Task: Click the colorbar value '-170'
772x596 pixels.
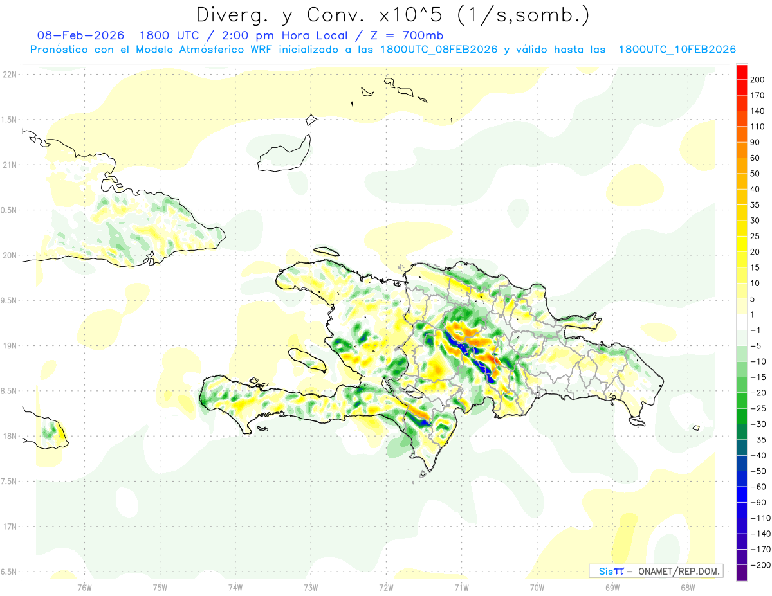Action: (x=759, y=550)
